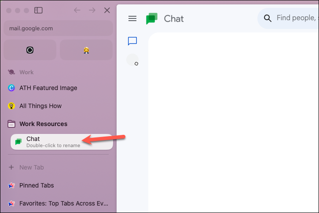
Task: Click the Work space planet icon
Action: point(11,72)
